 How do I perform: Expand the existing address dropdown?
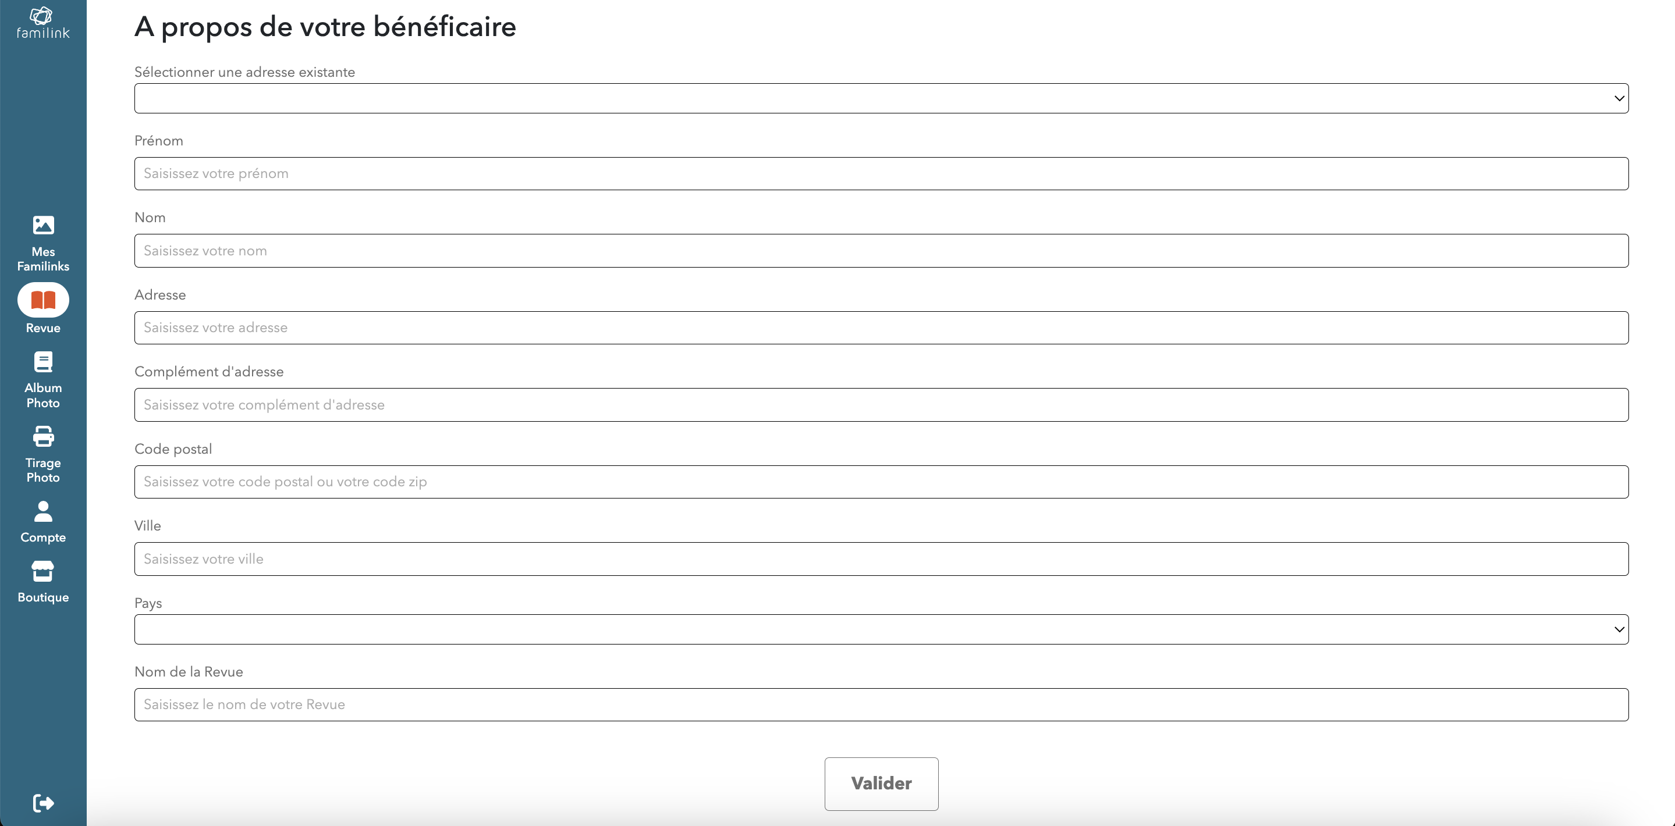point(881,98)
